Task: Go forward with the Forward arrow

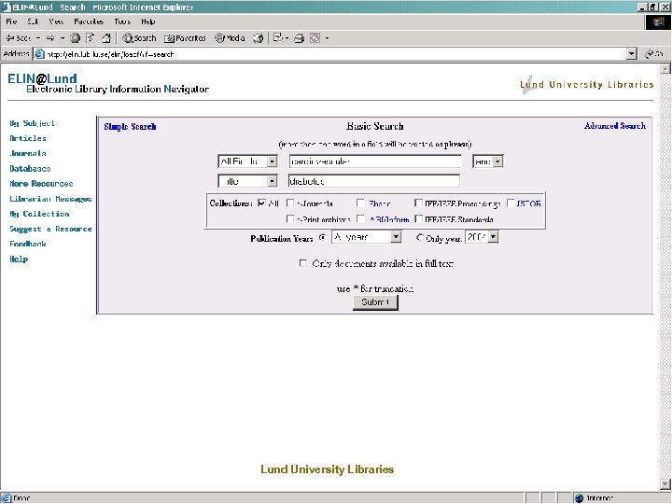Action: coord(50,38)
